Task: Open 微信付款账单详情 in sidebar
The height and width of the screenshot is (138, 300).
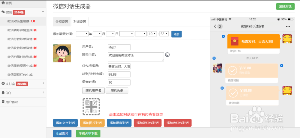Action: (22, 39)
